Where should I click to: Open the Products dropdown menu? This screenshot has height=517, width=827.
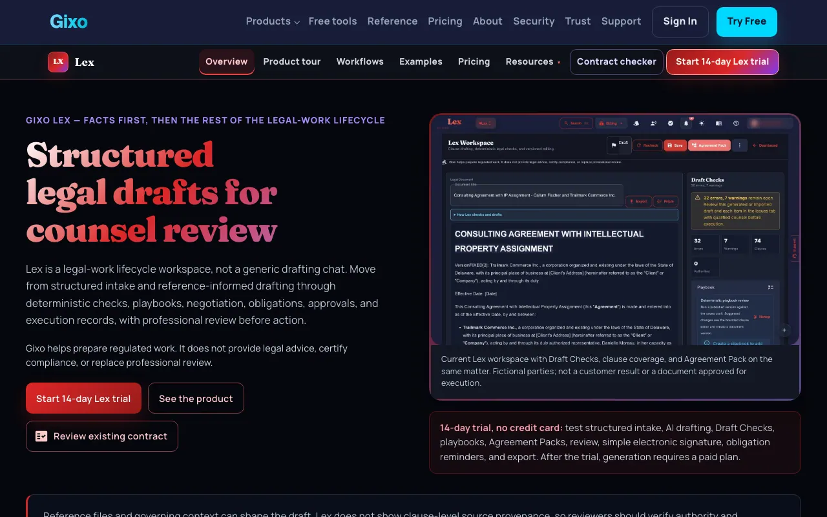pyautogui.click(x=273, y=21)
